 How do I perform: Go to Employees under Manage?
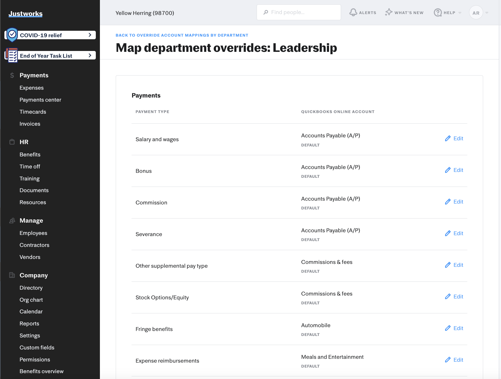pyautogui.click(x=33, y=233)
